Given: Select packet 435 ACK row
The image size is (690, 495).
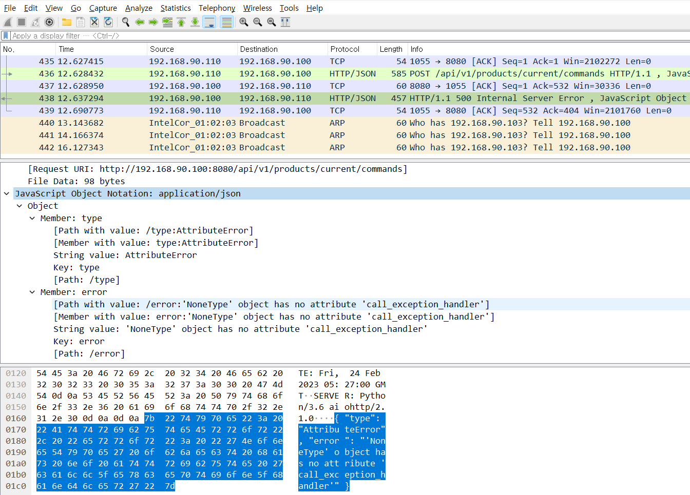Looking at the screenshot, I should click(x=345, y=62).
